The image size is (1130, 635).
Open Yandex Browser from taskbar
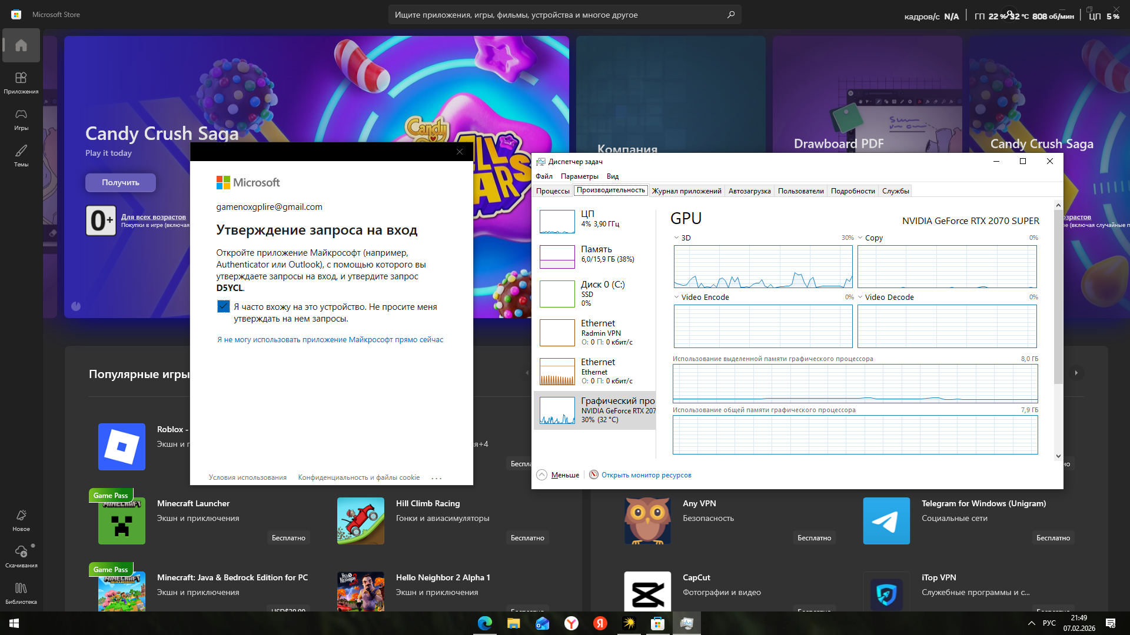tap(571, 623)
